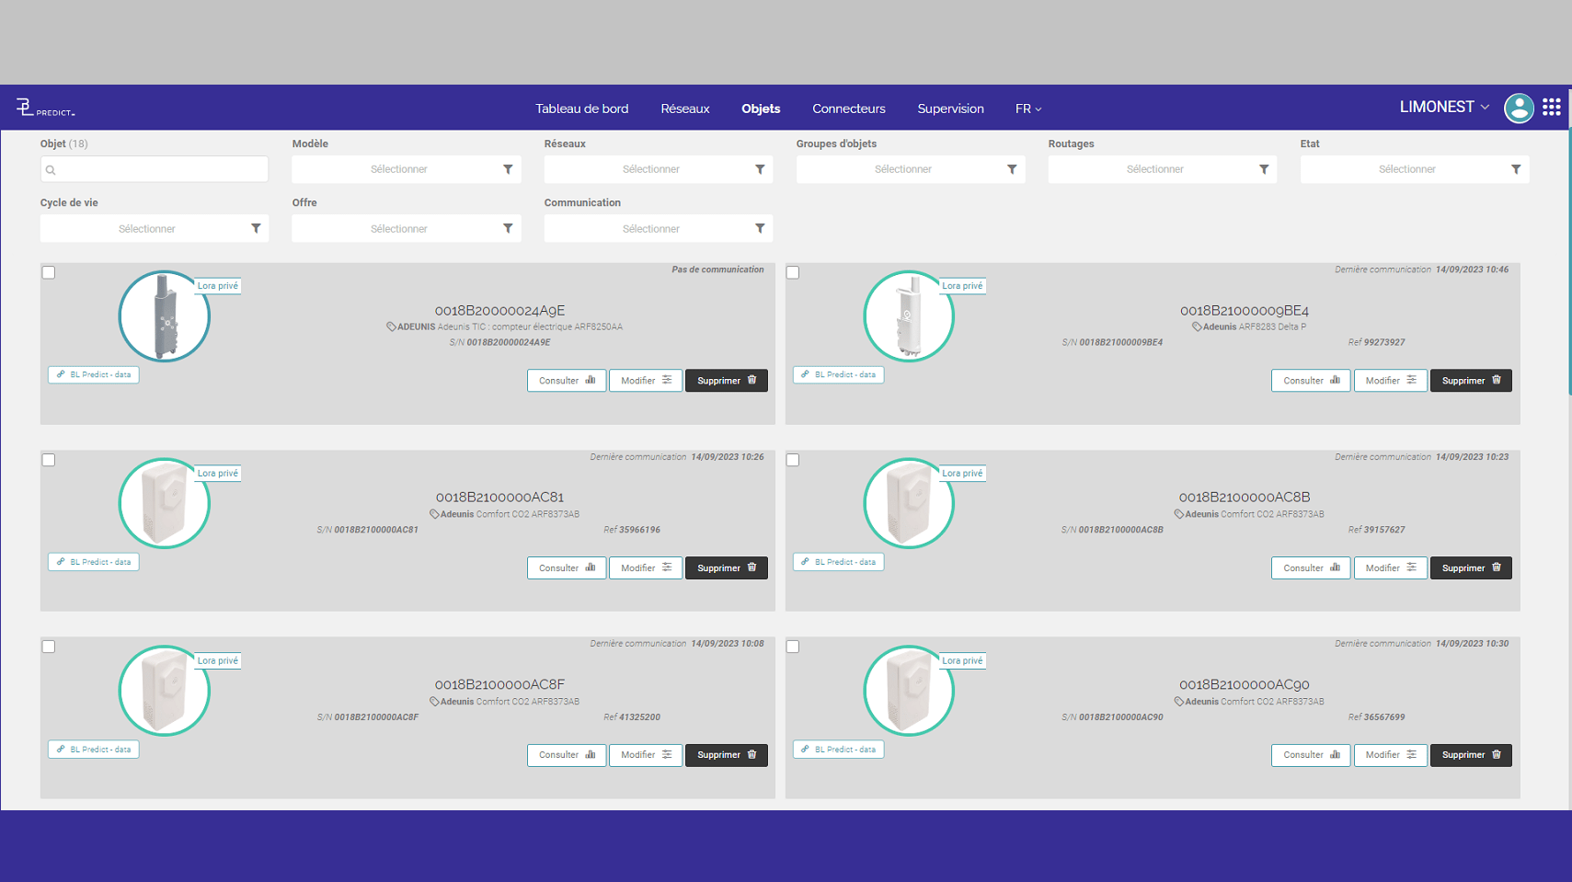Go to the Réseaux menu
The height and width of the screenshot is (882, 1572).
685,109
